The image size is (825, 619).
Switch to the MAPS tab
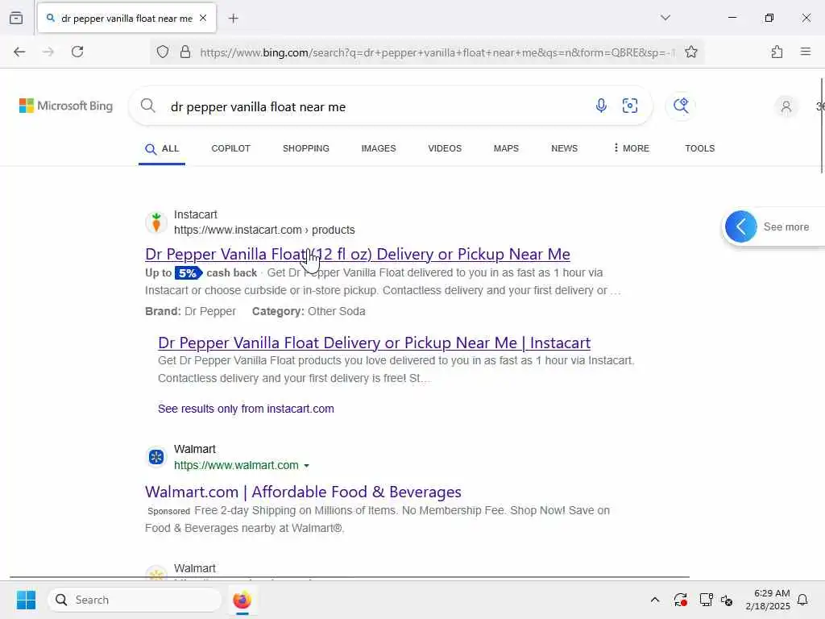click(x=506, y=148)
